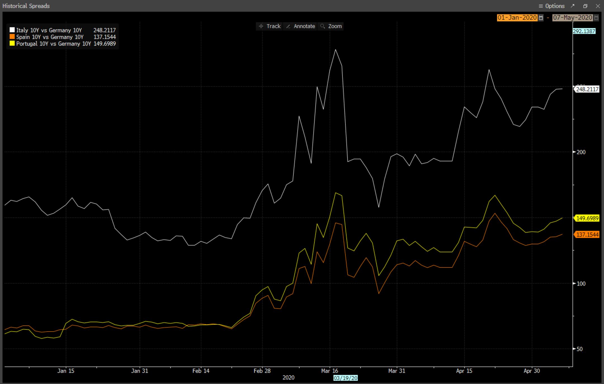Image resolution: width=604 pixels, height=384 pixels.
Task: Click the Mar 16 x-axis label
Action: [x=330, y=371]
